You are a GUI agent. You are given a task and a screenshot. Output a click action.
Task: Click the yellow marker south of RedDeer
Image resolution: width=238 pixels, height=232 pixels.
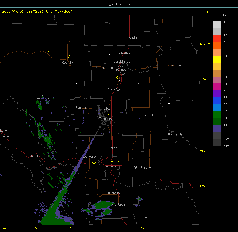point(118,77)
